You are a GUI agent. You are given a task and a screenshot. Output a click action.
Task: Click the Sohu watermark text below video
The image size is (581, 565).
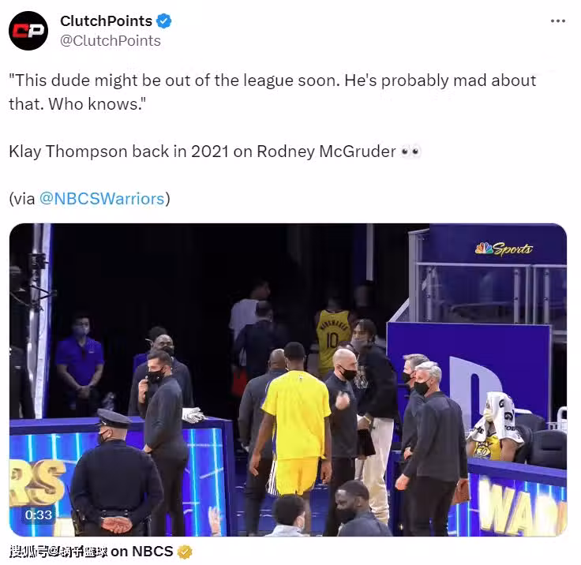click(x=58, y=552)
